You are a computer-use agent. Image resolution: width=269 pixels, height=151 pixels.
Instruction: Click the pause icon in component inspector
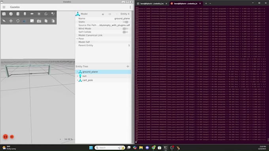point(110,14)
